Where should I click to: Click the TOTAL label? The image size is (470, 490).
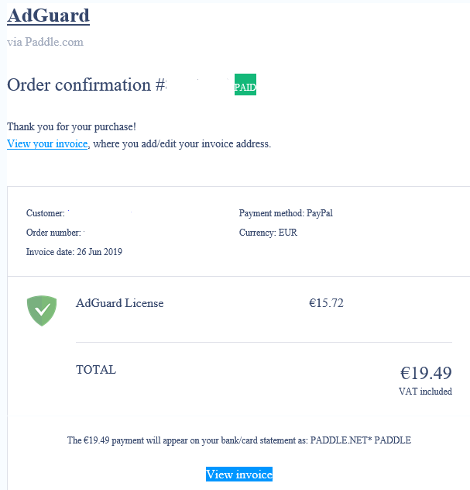pyautogui.click(x=96, y=370)
